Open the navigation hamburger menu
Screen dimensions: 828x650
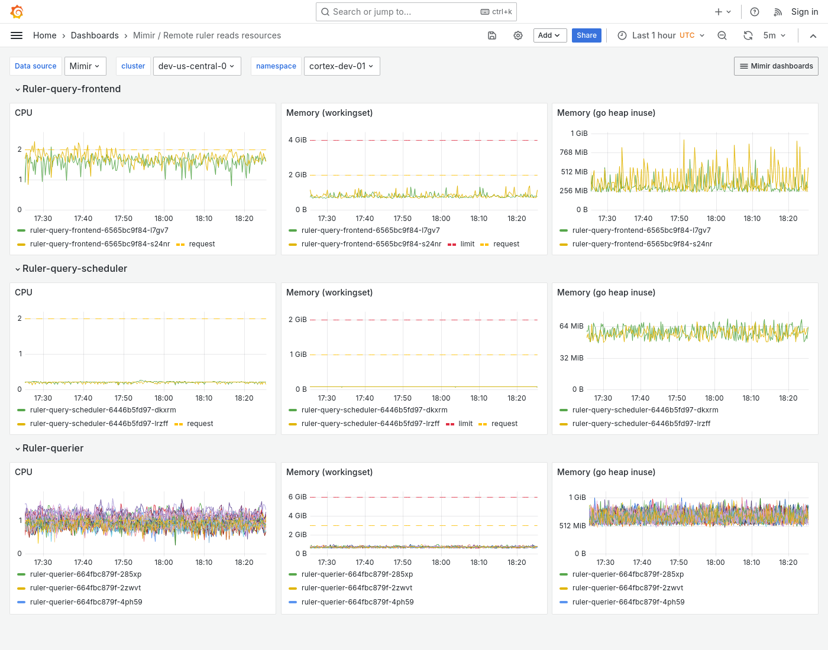pyautogui.click(x=17, y=35)
